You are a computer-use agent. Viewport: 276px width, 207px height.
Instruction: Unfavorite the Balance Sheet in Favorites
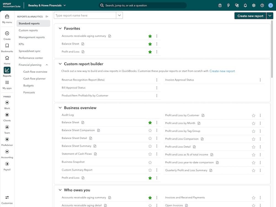click(150, 44)
